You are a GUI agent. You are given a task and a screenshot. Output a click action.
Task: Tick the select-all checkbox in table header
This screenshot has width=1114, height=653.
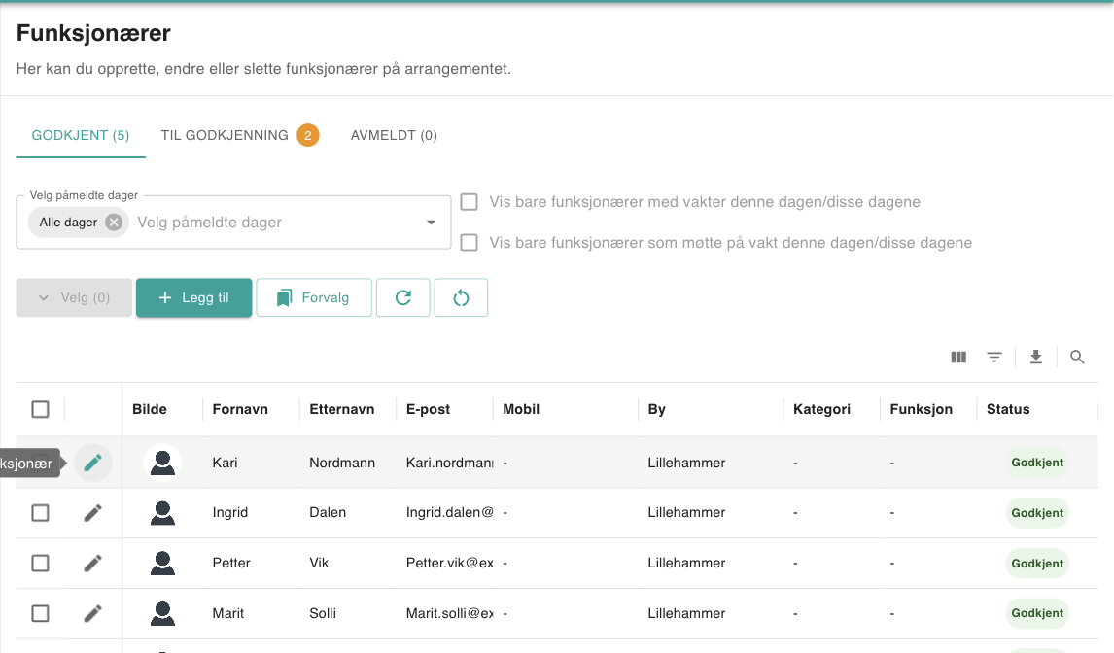[x=41, y=409]
